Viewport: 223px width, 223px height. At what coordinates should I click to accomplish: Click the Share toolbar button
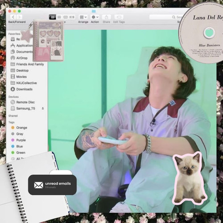(x=106, y=17)
